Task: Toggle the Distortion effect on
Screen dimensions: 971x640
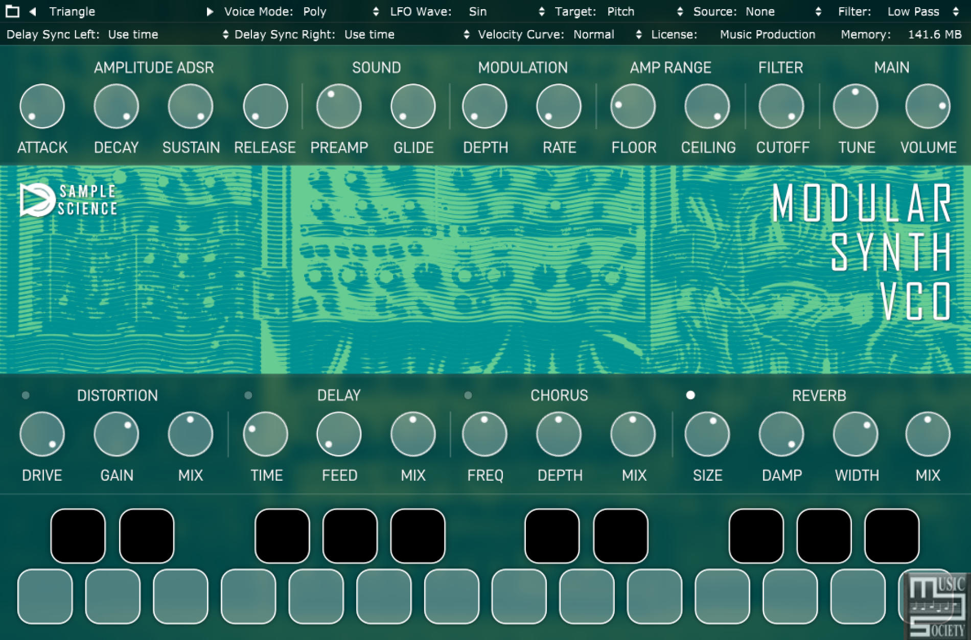Action: point(26,395)
